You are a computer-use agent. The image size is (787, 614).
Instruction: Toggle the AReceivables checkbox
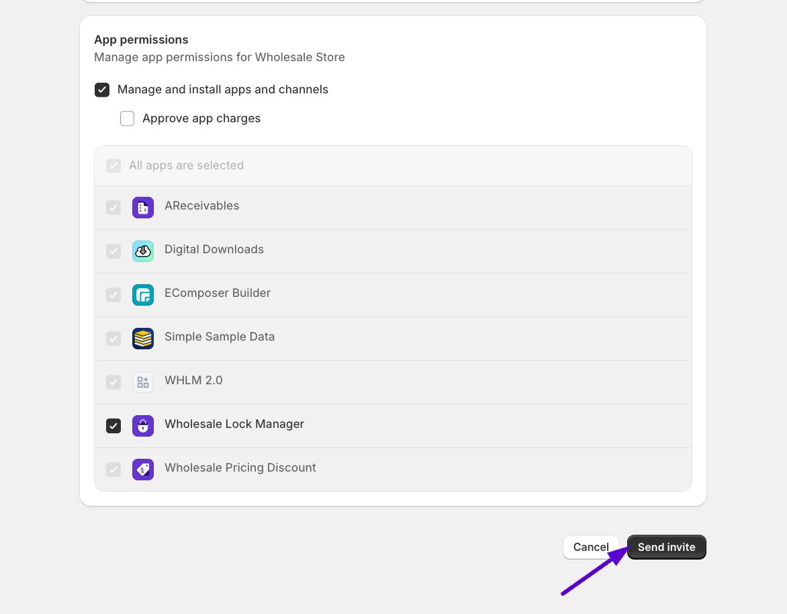click(x=113, y=208)
